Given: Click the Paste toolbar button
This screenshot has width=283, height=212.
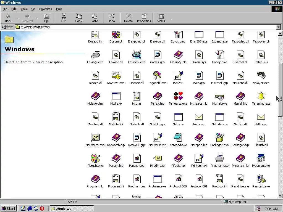Looking at the screenshot, I should tap(94, 18).
